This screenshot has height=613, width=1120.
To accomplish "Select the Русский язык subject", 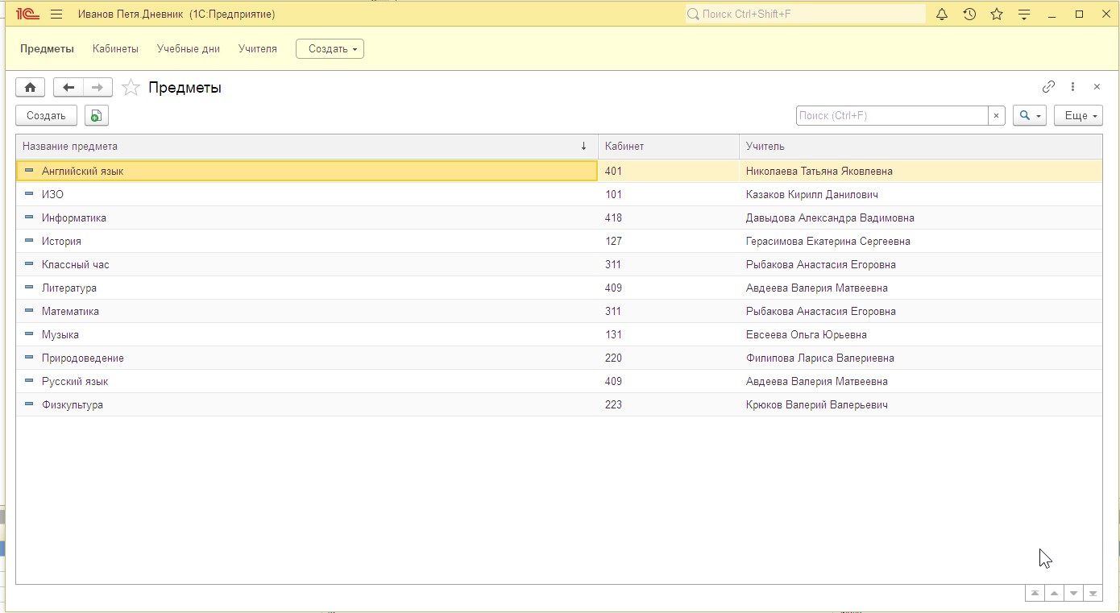I will click(x=559, y=381).
